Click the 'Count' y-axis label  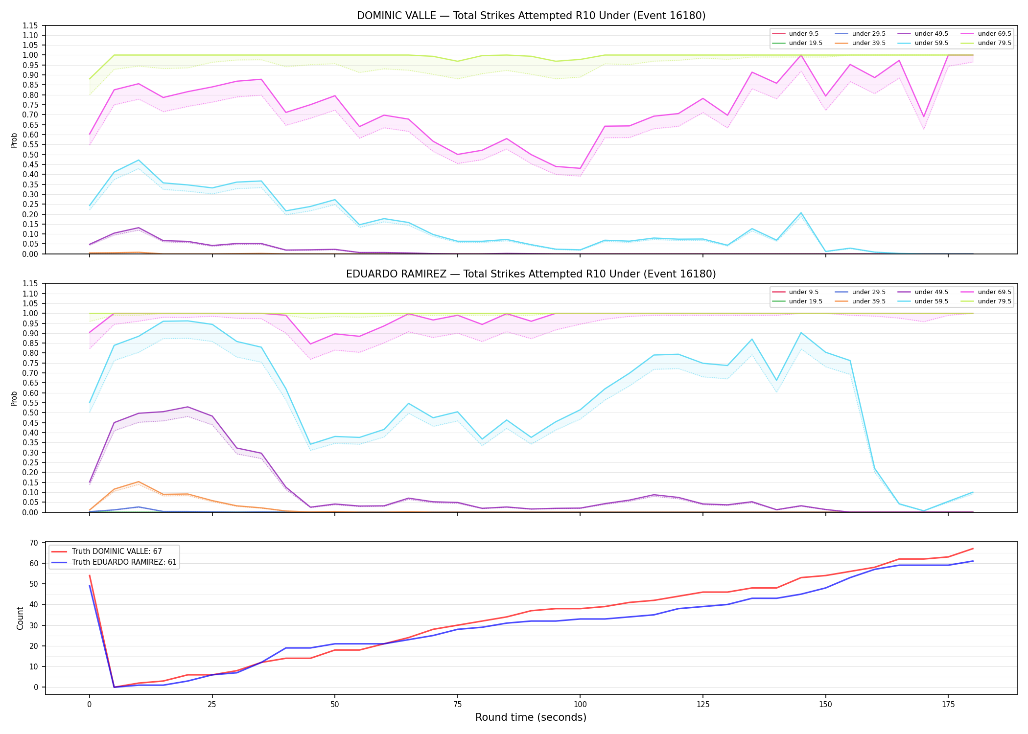[x=20, y=618]
